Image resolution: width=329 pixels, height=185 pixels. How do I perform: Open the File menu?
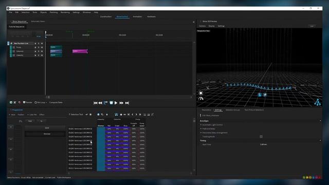(10, 12)
